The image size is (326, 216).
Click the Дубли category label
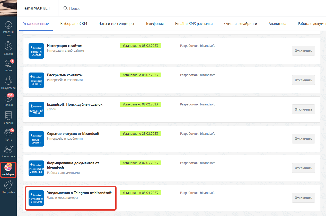pos(51,109)
